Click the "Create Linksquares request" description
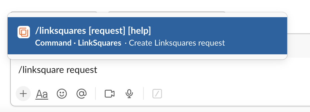 (177, 43)
